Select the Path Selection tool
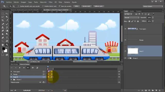 pos(3,41)
